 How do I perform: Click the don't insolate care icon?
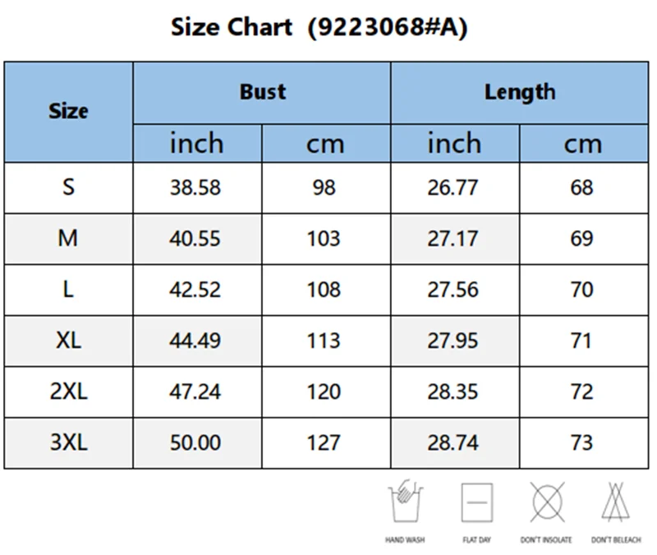pos(547,502)
